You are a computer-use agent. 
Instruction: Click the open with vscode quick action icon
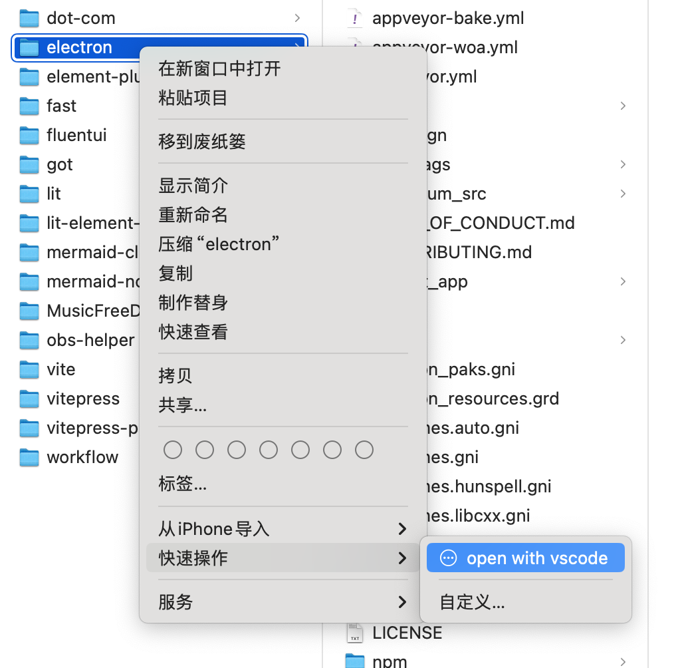(449, 558)
